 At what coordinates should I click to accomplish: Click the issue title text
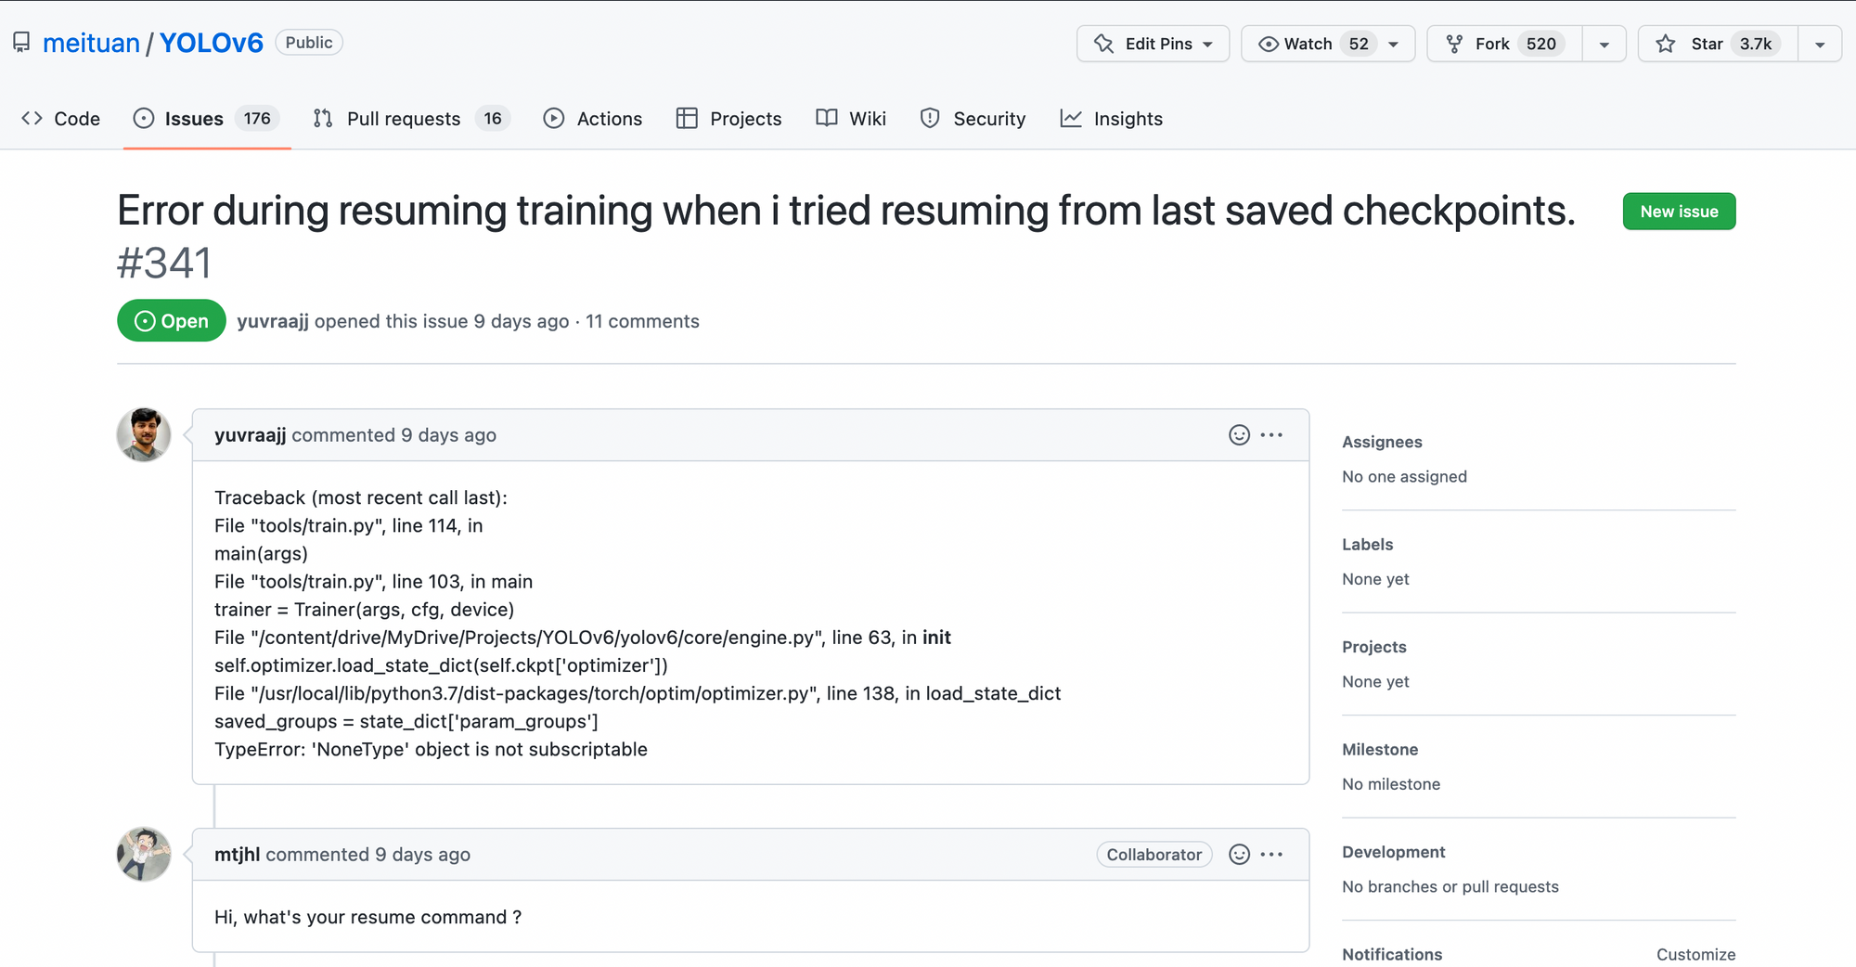(x=846, y=211)
